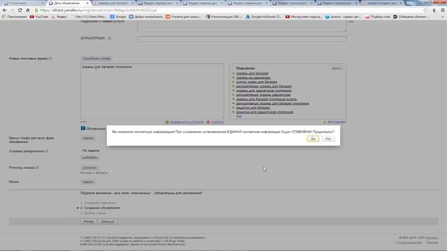447x251 pixels.
Task: Open the Компоновщик URL bookmark
Action: tap(224, 17)
